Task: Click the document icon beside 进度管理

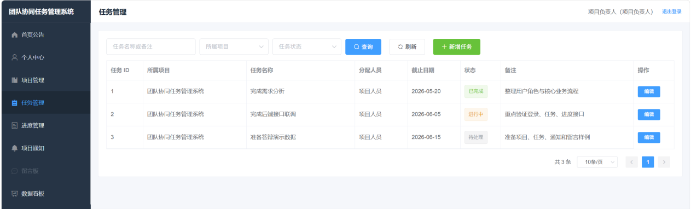Action: point(15,126)
